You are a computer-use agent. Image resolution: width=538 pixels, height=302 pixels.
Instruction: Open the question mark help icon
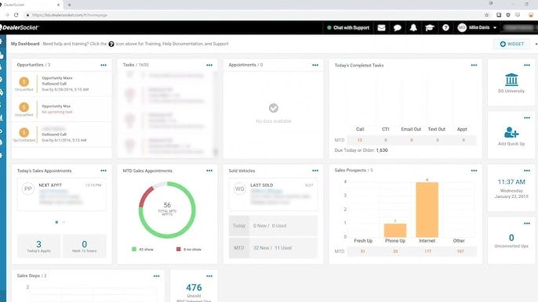click(445, 27)
